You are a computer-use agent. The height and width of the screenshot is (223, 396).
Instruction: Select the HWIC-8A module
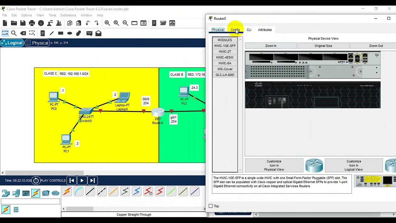225,63
